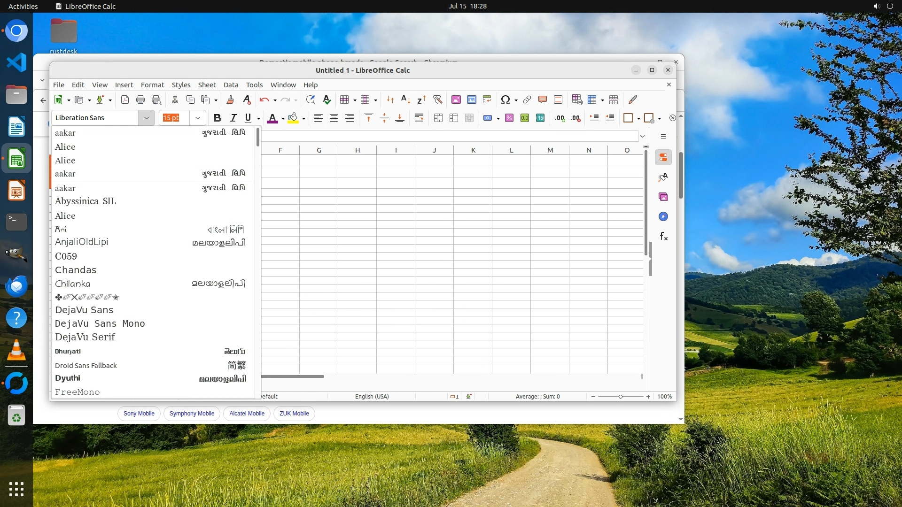The width and height of the screenshot is (902, 507).
Task: Click the Symphony Mobile link chip
Action: (x=192, y=414)
